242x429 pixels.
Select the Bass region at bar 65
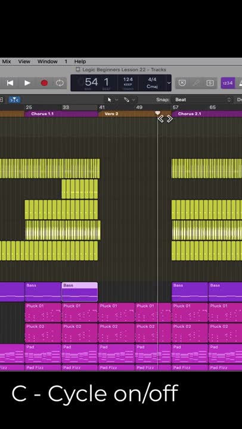[x=225, y=291]
